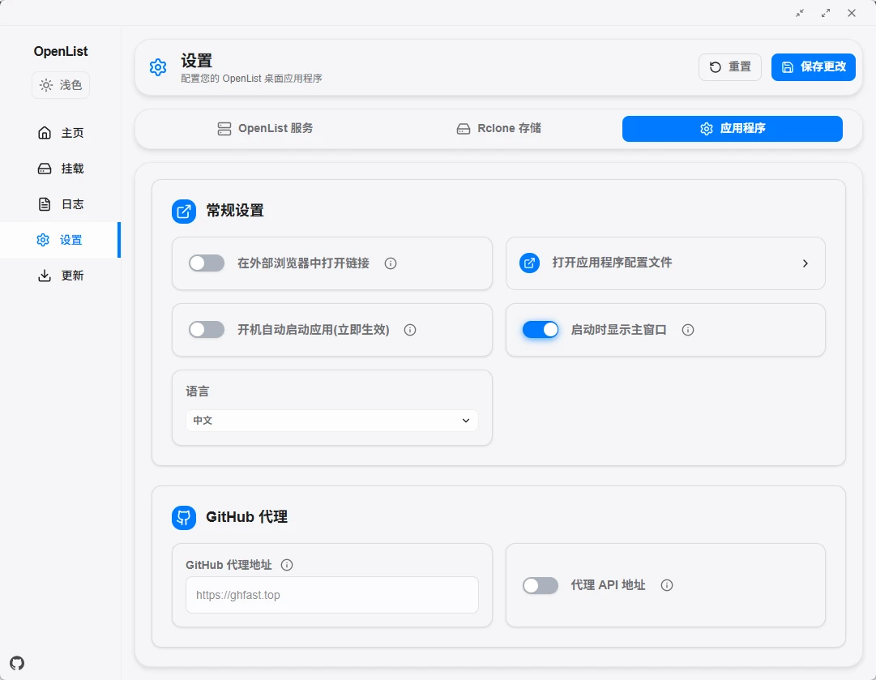Click the GitHub 代理 section icon
Viewport: 876px width, 680px height.
pyautogui.click(x=184, y=518)
